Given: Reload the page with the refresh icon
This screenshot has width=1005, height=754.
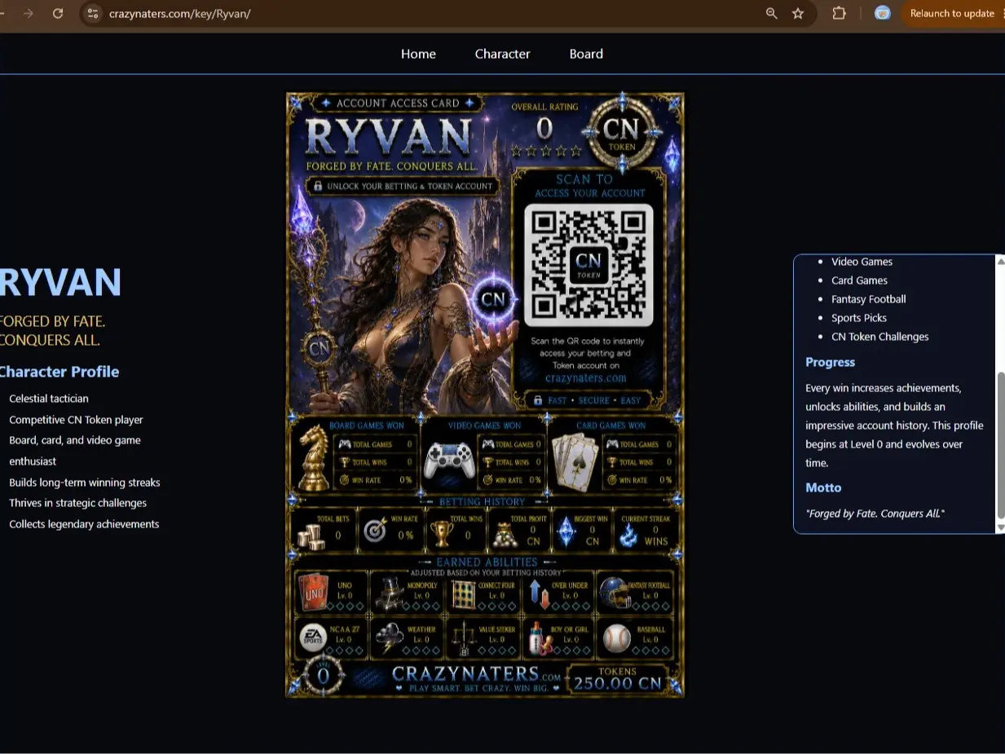Looking at the screenshot, I should 58,13.
